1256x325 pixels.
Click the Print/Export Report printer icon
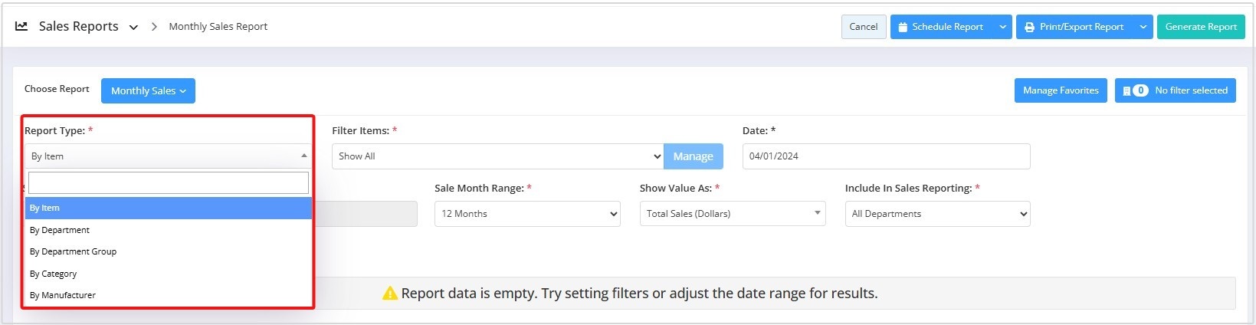(1030, 27)
